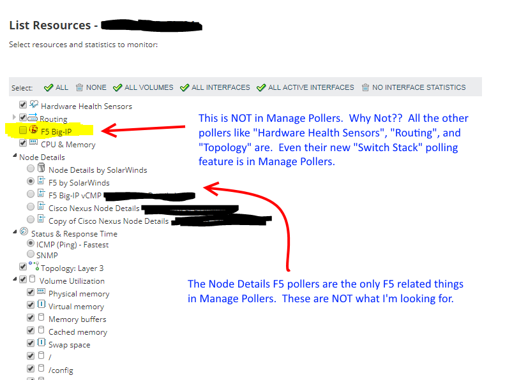Screen dimensions: 505x380
Task: Click the Physical memory RAM icon
Action: 41,291
